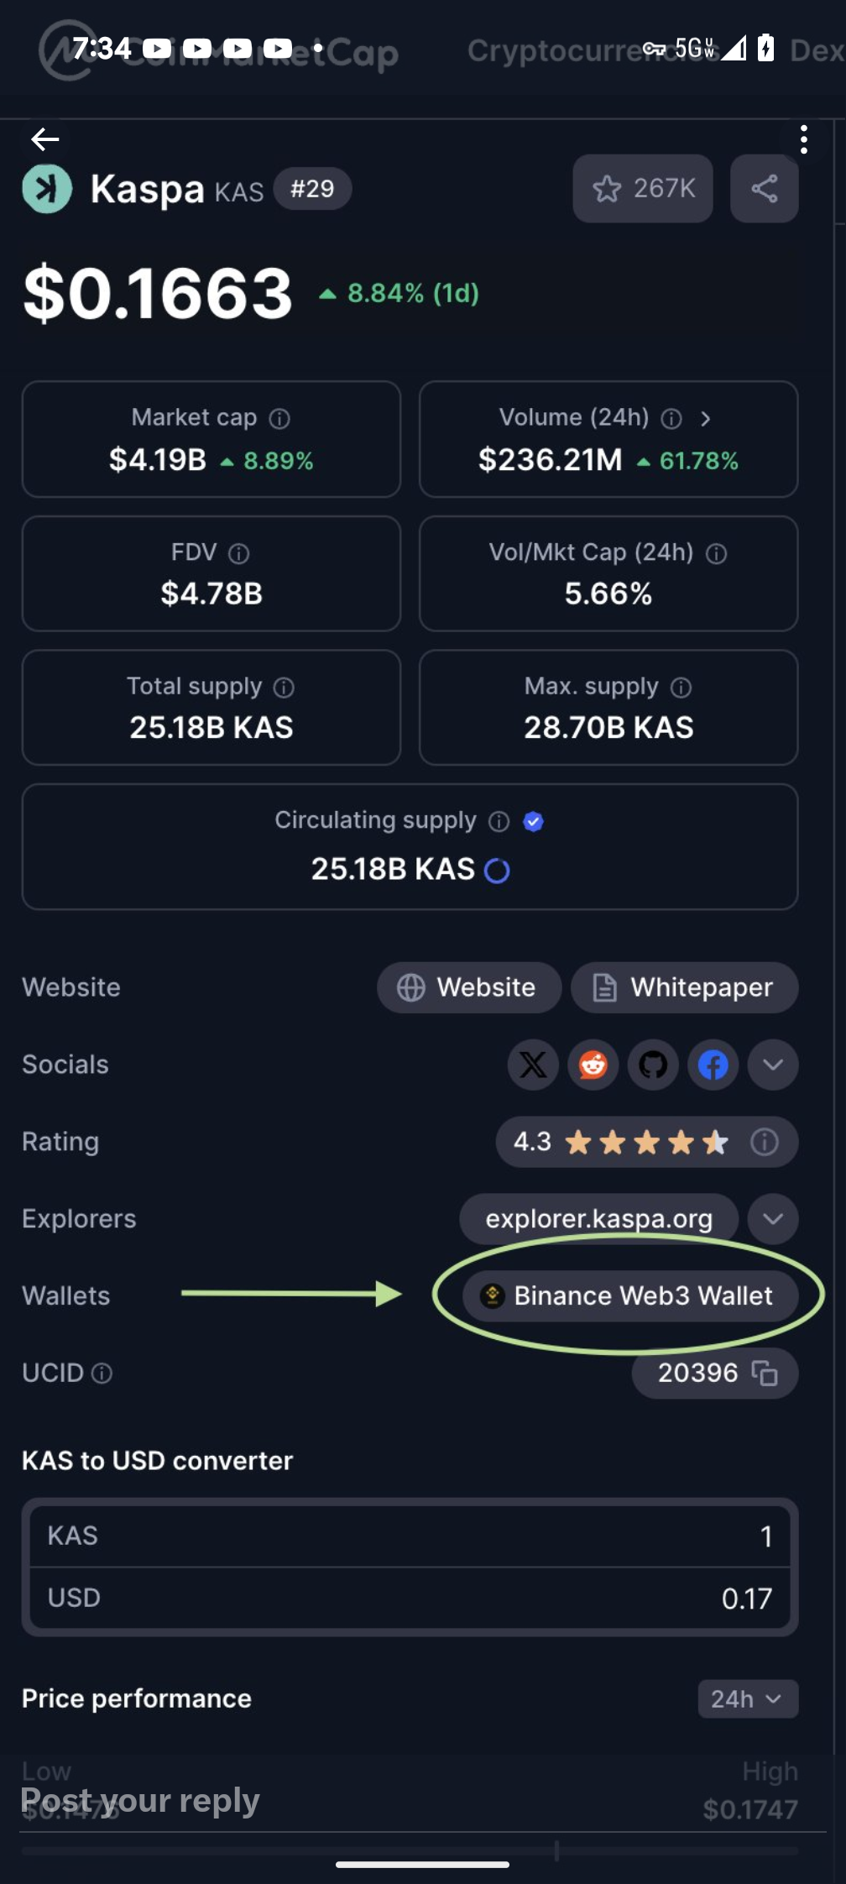Open the Kaspa Whitepaper

[684, 987]
